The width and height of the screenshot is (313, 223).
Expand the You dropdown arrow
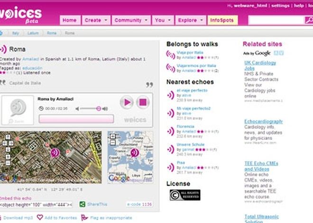point(169,20)
